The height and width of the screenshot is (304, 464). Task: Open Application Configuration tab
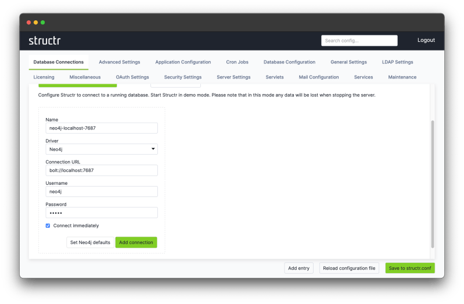tap(183, 62)
